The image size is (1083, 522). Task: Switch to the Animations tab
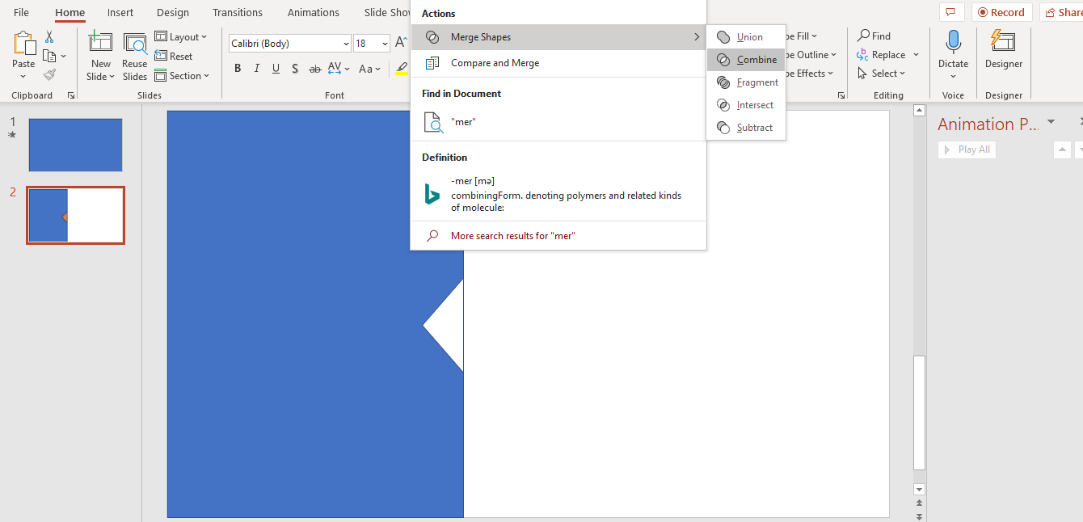click(314, 12)
